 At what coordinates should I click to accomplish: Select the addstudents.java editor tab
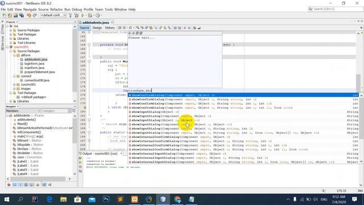pos(96,23)
